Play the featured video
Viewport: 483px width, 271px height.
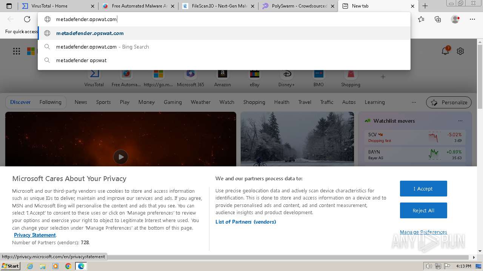(x=121, y=157)
